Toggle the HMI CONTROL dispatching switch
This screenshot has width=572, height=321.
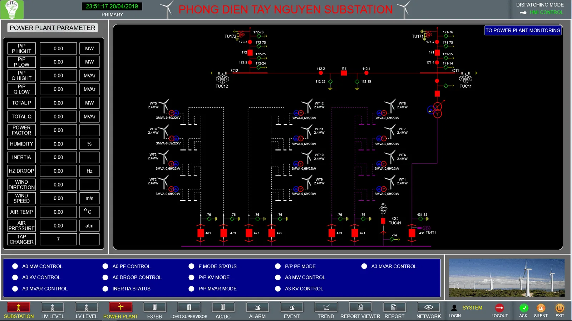[x=523, y=12]
